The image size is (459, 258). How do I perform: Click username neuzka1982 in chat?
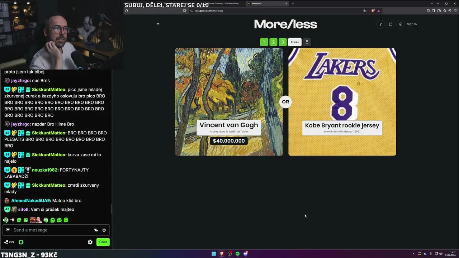(45, 170)
